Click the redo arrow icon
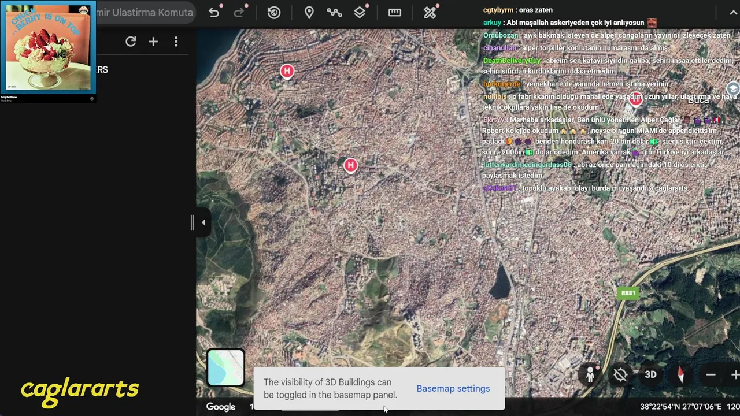Image resolution: width=740 pixels, height=416 pixels. pos(239,13)
